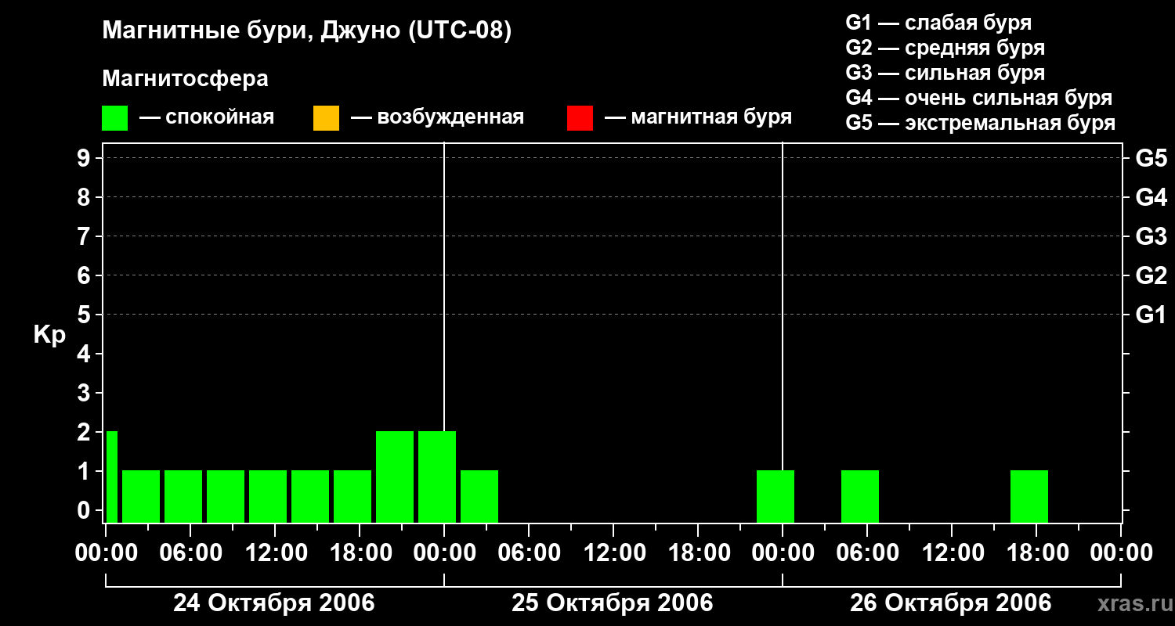Click the green 'спокойная' legend swatch
The width and height of the screenshot is (1175, 626).
coord(114,118)
